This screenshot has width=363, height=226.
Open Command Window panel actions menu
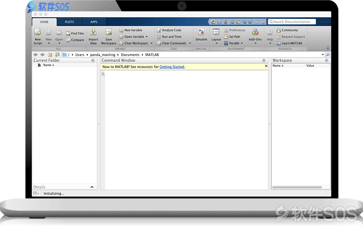coord(264,61)
